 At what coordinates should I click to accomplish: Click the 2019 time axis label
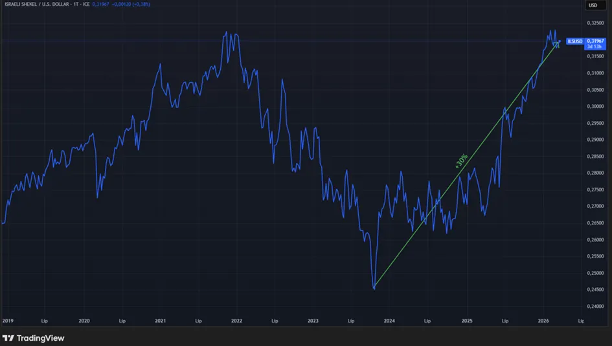click(8, 321)
